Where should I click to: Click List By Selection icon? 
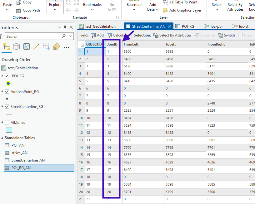tap(27, 47)
